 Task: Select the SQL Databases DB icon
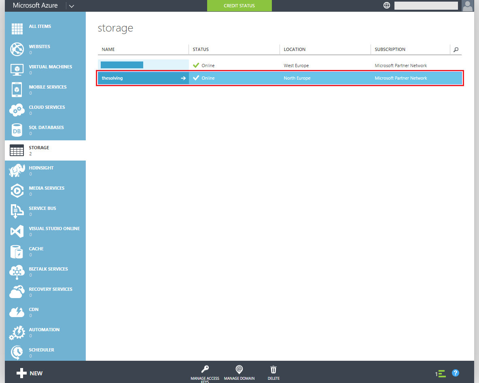click(17, 130)
